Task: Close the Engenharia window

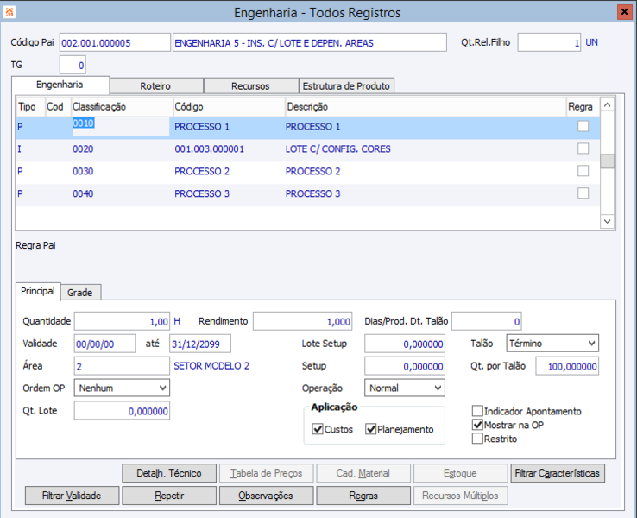Action: click(624, 12)
